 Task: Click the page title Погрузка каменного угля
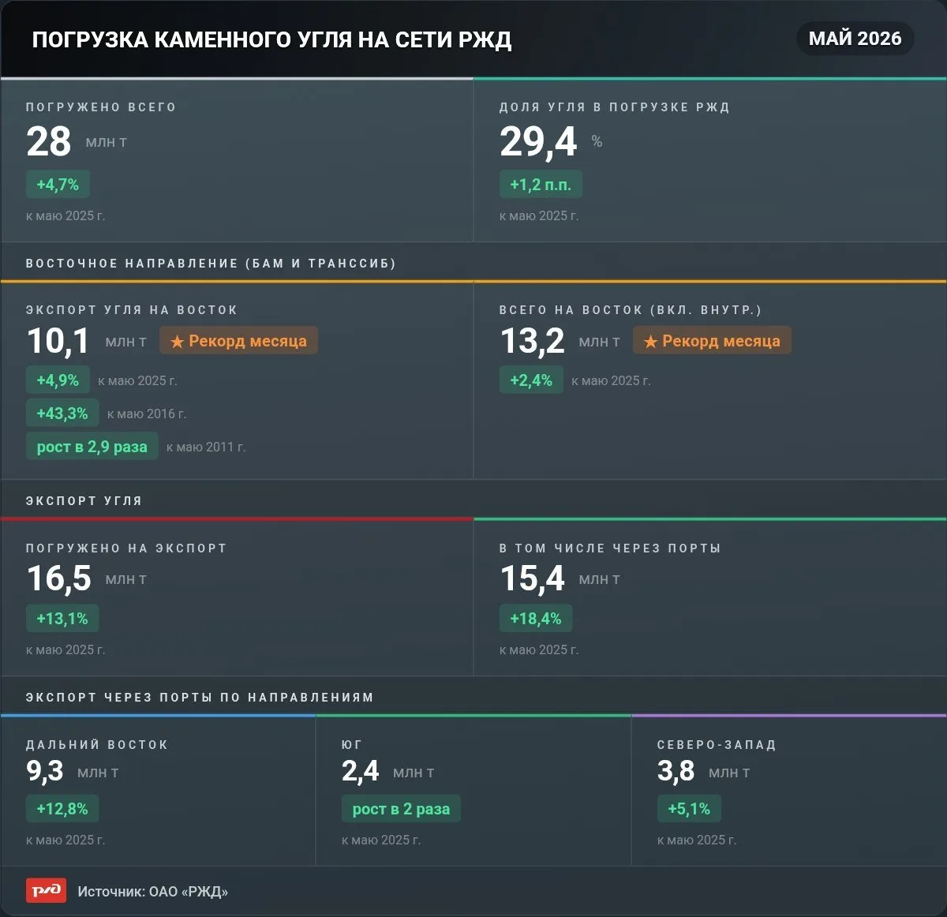271,39
